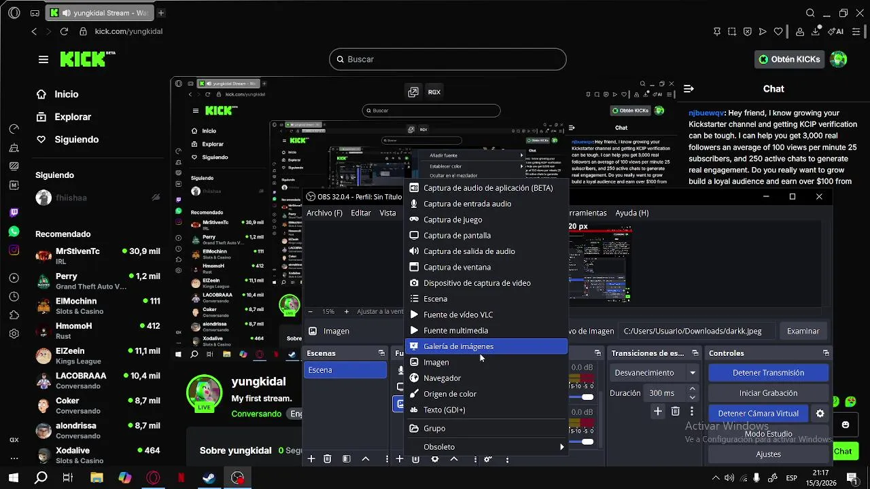Choose Captura de juego source
The height and width of the screenshot is (489, 870).
pyautogui.click(x=487, y=219)
